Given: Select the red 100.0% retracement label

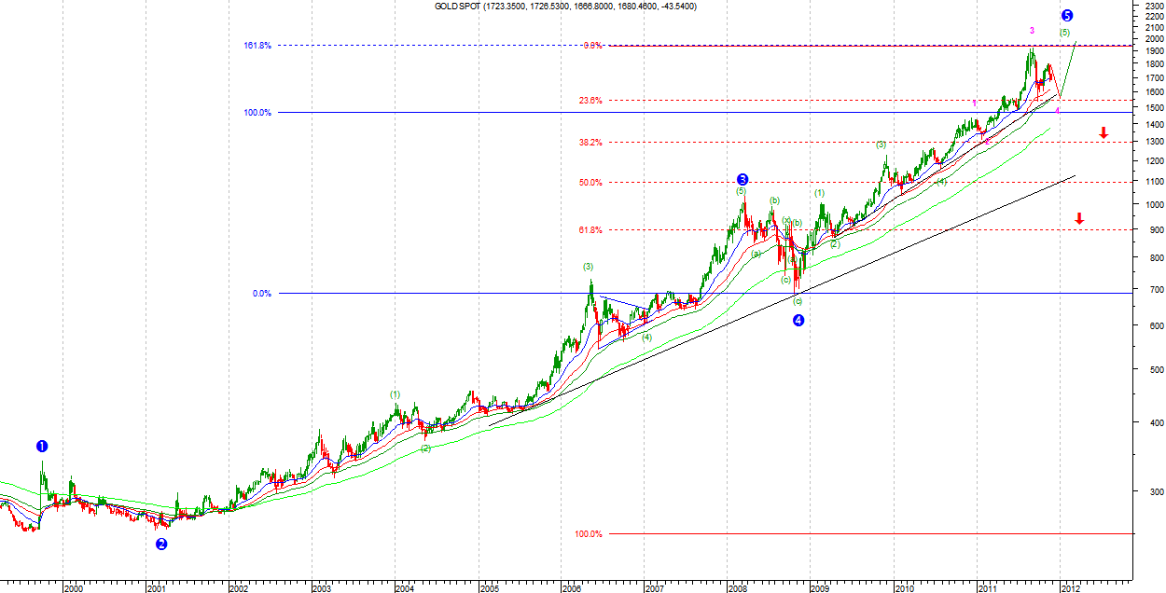Looking at the screenshot, I should (589, 534).
